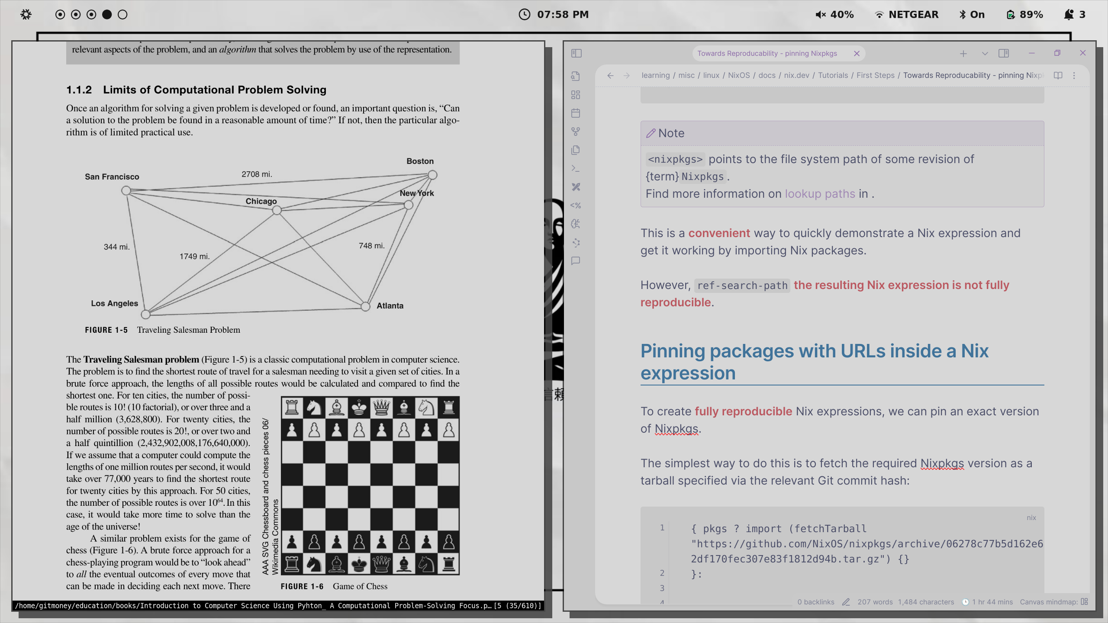Click the 207 words status counter
Image resolution: width=1108 pixels, height=623 pixels.
[875, 602]
